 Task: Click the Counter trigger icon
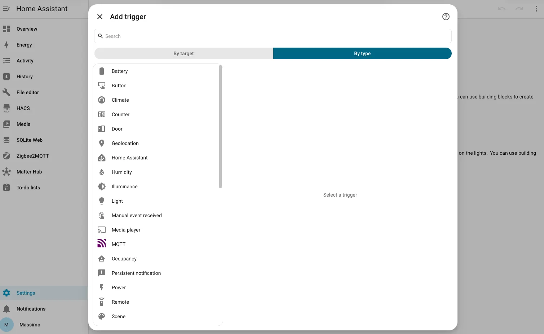tap(102, 114)
